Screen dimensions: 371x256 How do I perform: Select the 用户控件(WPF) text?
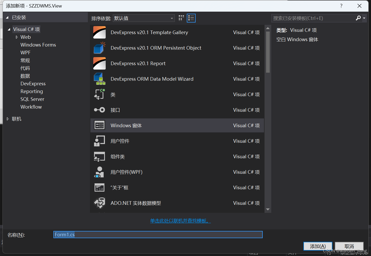click(x=126, y=172)
